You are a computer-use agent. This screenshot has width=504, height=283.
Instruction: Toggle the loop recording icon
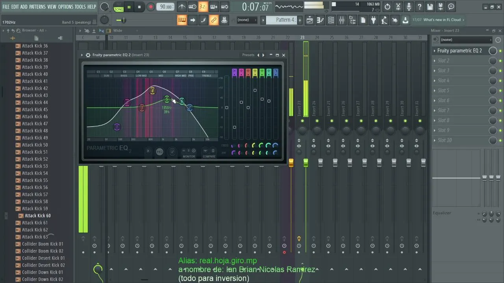point(224,7)
